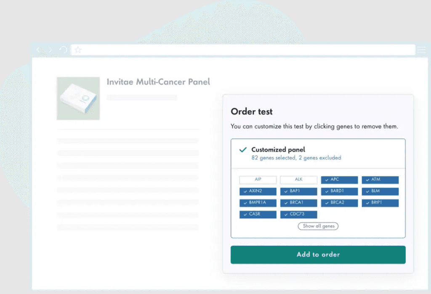Re-enable the excluded ALK gene

[298, 180]
